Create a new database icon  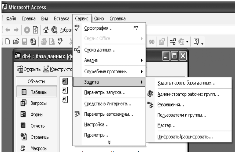pos(8,41)
